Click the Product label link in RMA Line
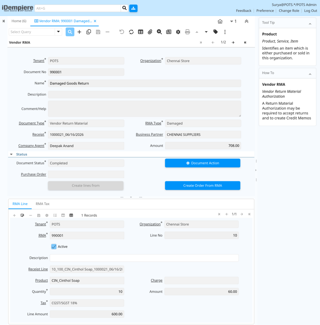 42,280
